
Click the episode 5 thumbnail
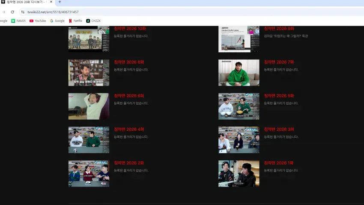[x=239, y=106]
